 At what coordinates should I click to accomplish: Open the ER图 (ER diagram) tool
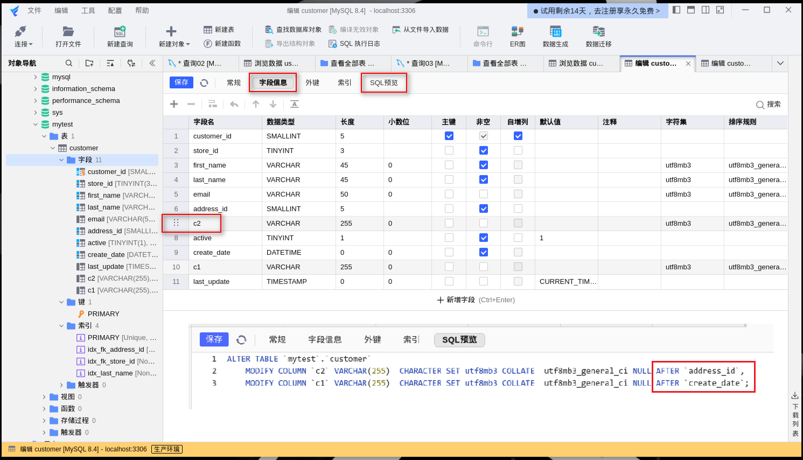tap(517, 36)
